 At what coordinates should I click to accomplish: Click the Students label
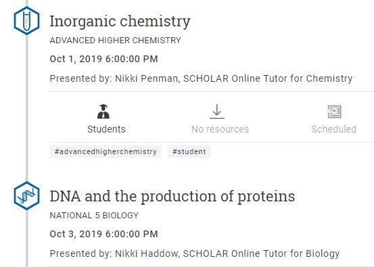106,129
